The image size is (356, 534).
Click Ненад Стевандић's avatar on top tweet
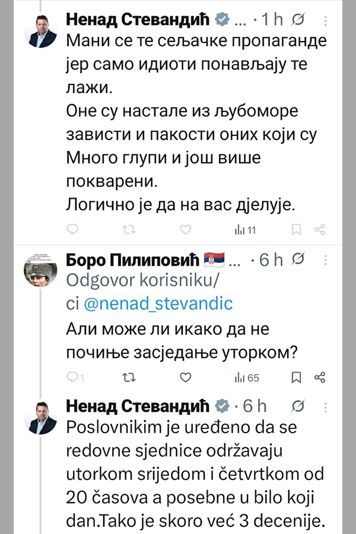click(40, 31)
